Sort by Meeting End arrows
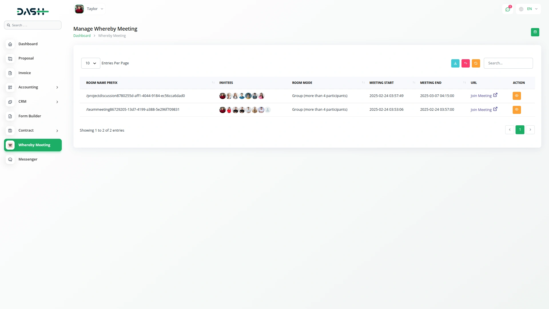This screenshot has width=549, height=309. pyautogui.click(x=465, y=83)
